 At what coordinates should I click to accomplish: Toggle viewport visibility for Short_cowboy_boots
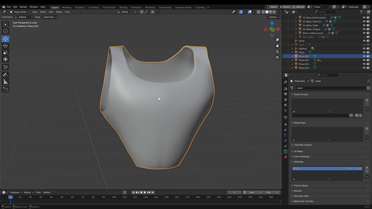[x=364, y=33]
